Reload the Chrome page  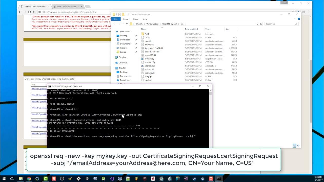pos(30,12)
